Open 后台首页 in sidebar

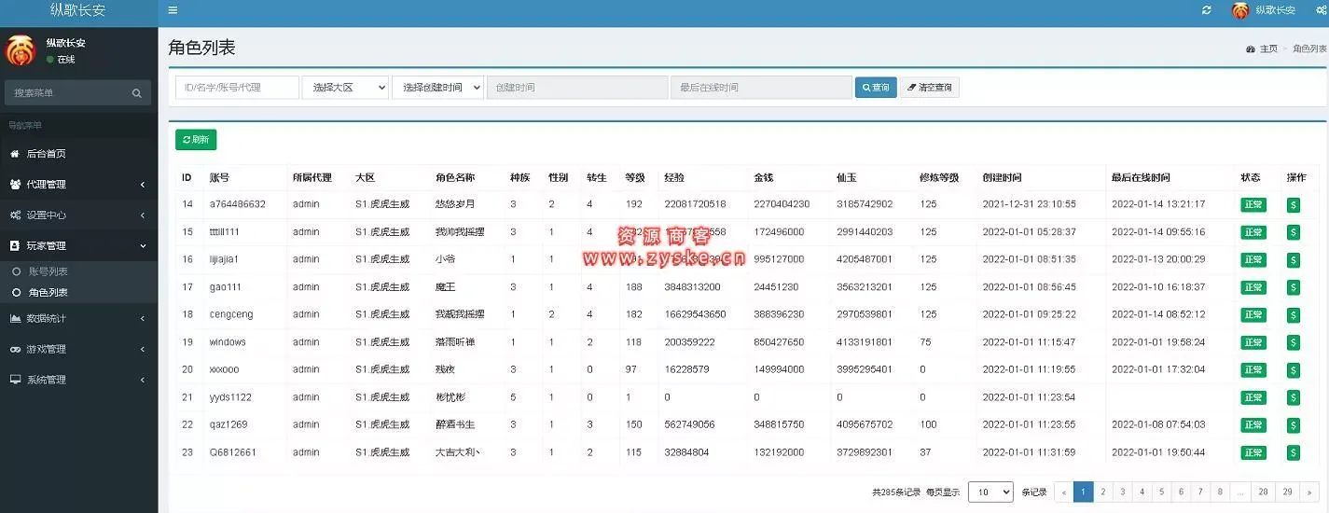(78, 154)
